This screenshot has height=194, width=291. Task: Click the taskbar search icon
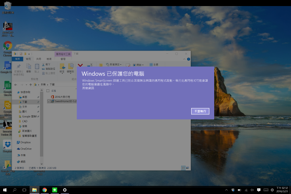tap(15, 190)
